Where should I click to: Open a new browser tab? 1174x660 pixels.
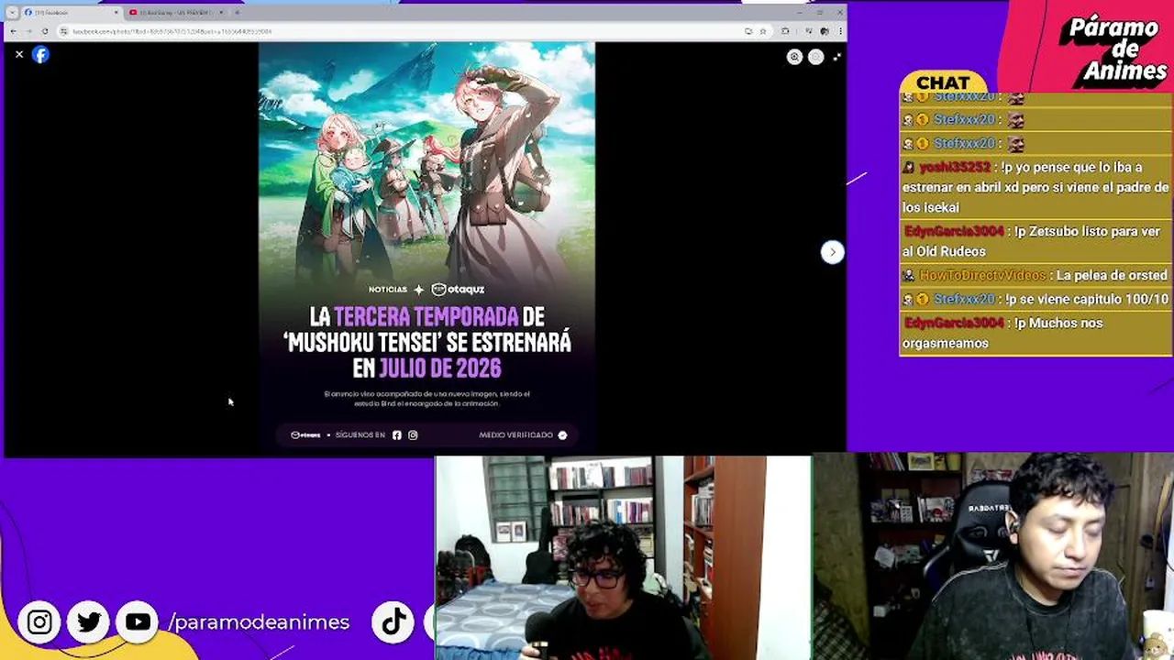237,13
